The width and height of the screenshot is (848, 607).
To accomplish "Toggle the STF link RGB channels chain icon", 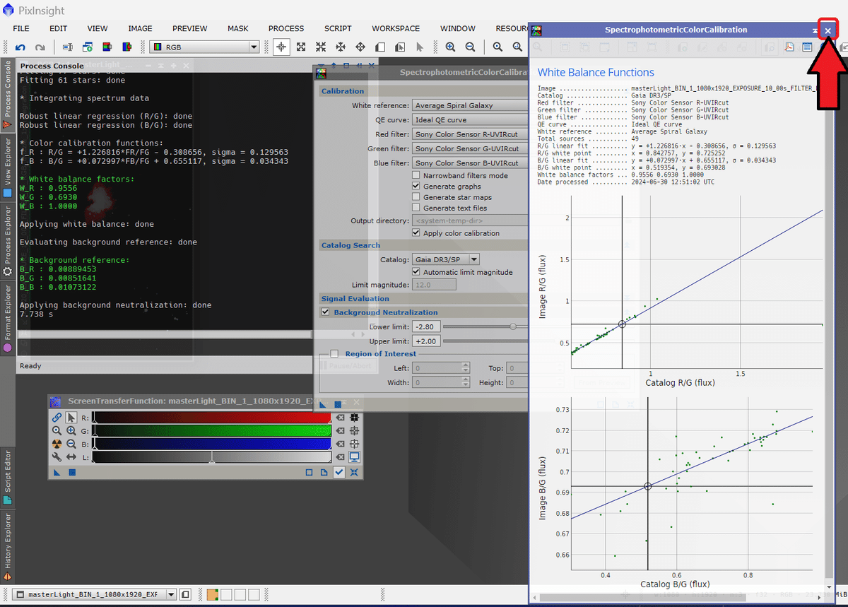I will pos(57,418).
